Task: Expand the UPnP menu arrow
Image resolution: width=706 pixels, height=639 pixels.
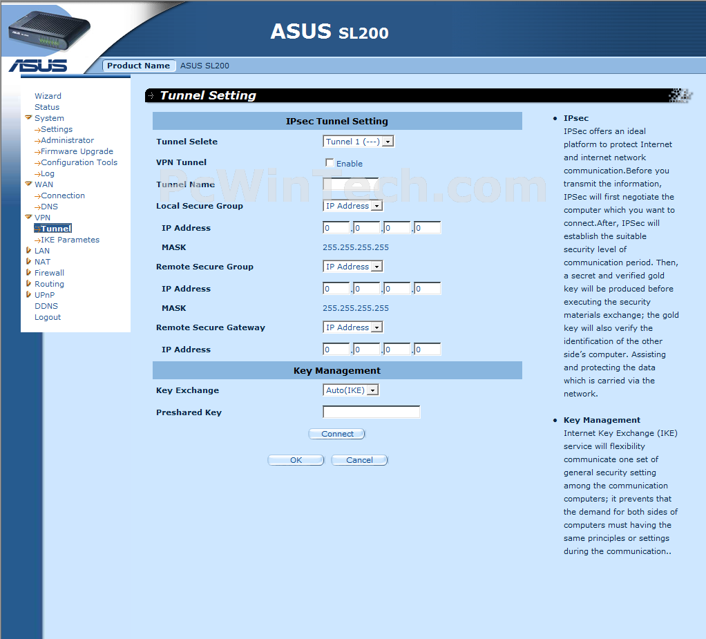Action: click(28, 294)
